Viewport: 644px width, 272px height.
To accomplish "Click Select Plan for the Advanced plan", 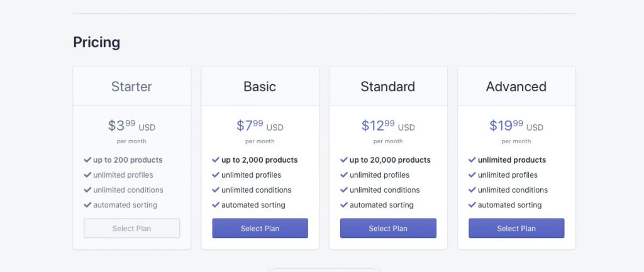I will [516, 228].
